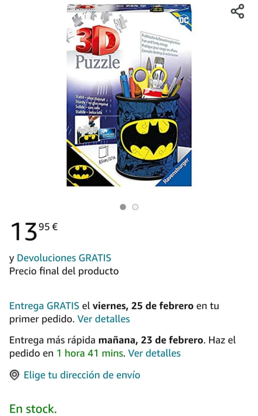Click the red 3D Puzzle logo on the box

98,48
